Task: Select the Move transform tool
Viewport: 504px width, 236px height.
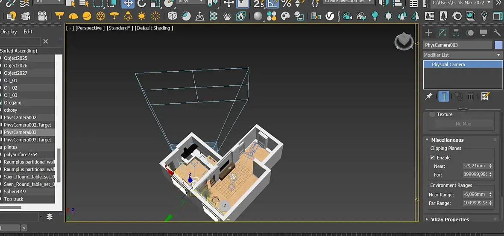Action: (x=128, y=3)
